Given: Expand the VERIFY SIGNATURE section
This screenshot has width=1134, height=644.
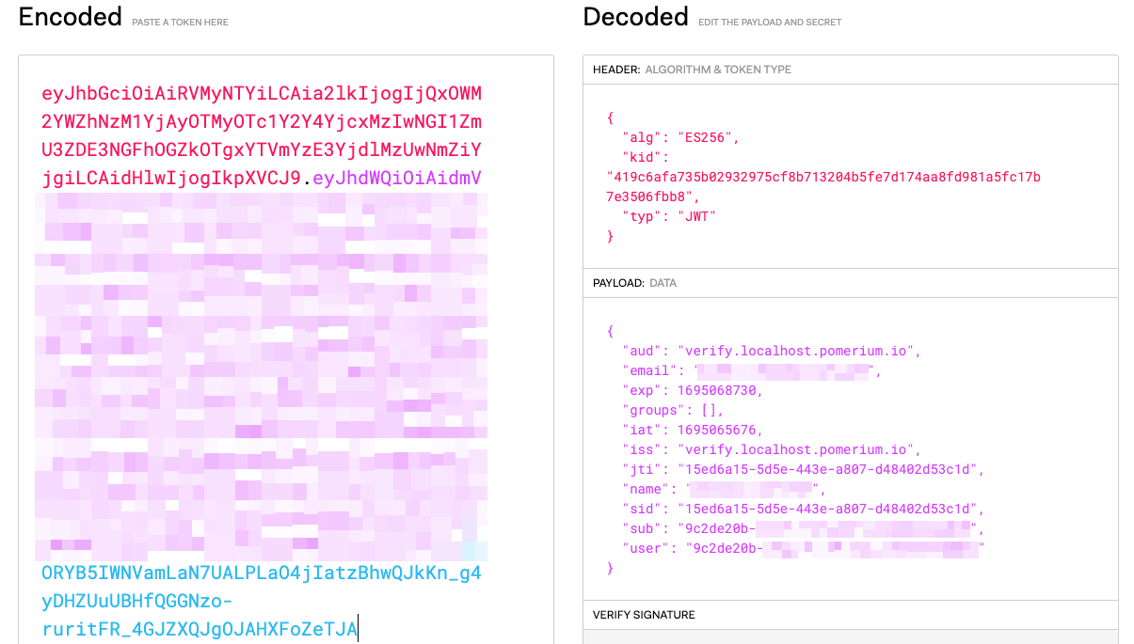Looking at the screenshot, I should click(643, 614).
